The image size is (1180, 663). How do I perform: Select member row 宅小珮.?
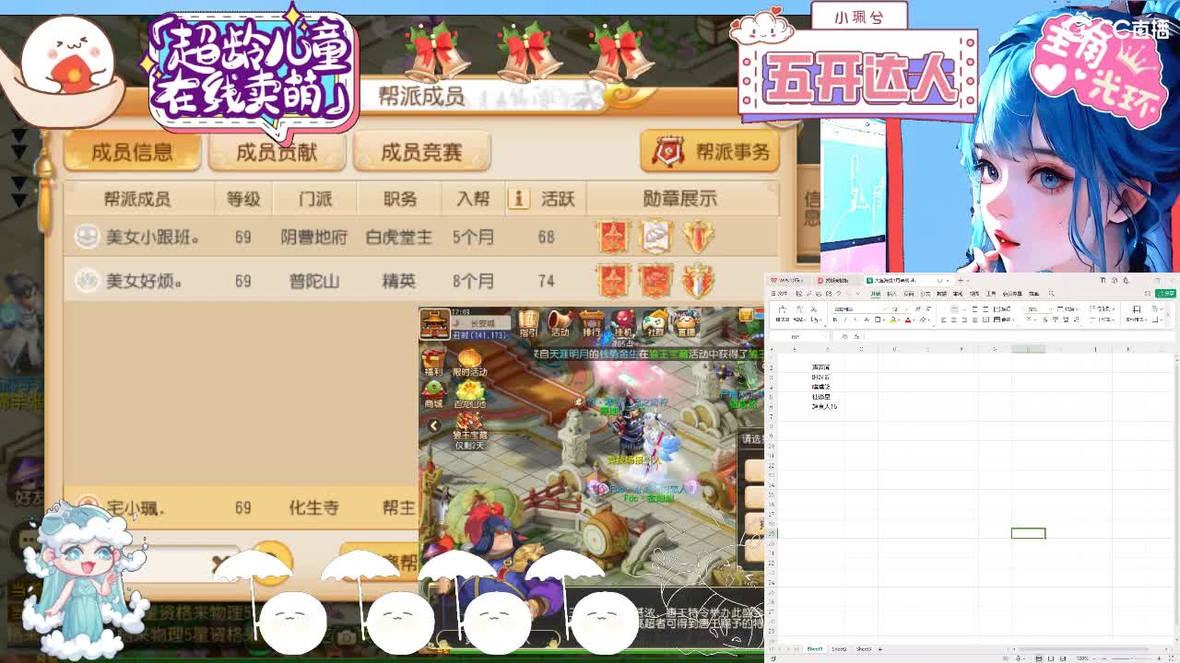tap(242, 507)
